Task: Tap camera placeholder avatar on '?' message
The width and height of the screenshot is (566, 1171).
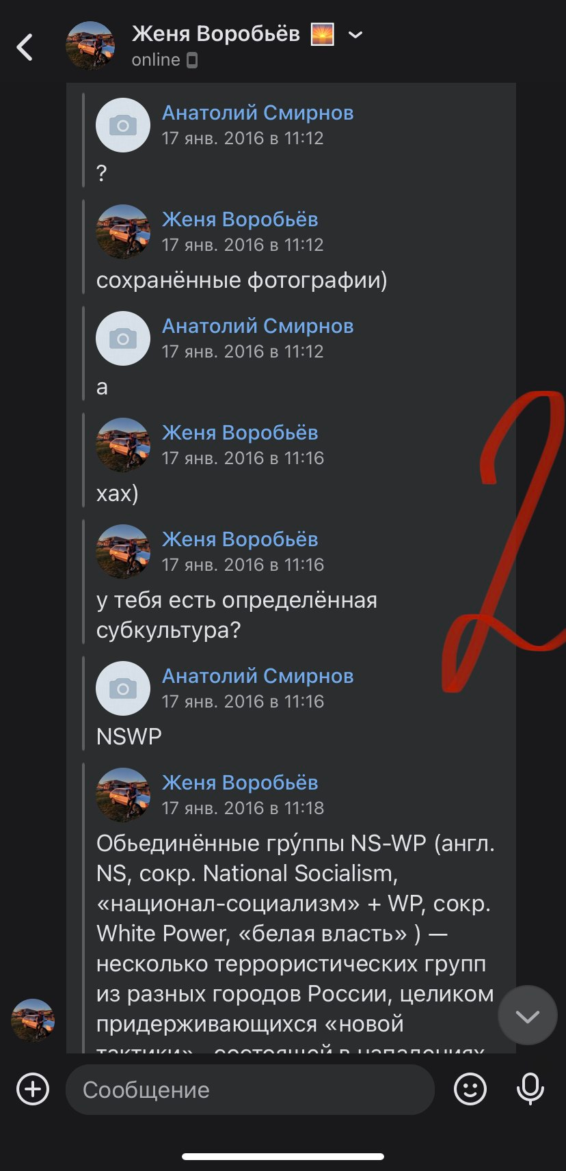Action: coord(123,125)
